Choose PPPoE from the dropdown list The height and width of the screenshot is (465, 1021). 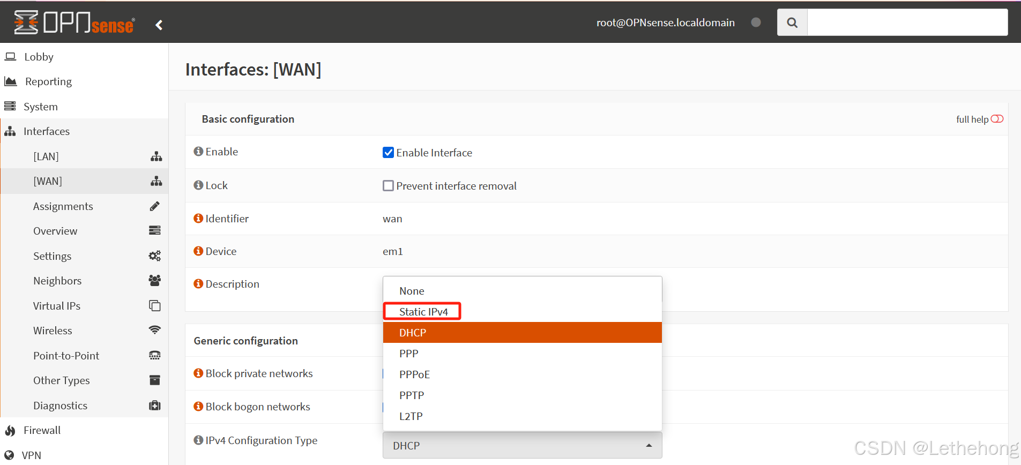[x=523, y=374]
